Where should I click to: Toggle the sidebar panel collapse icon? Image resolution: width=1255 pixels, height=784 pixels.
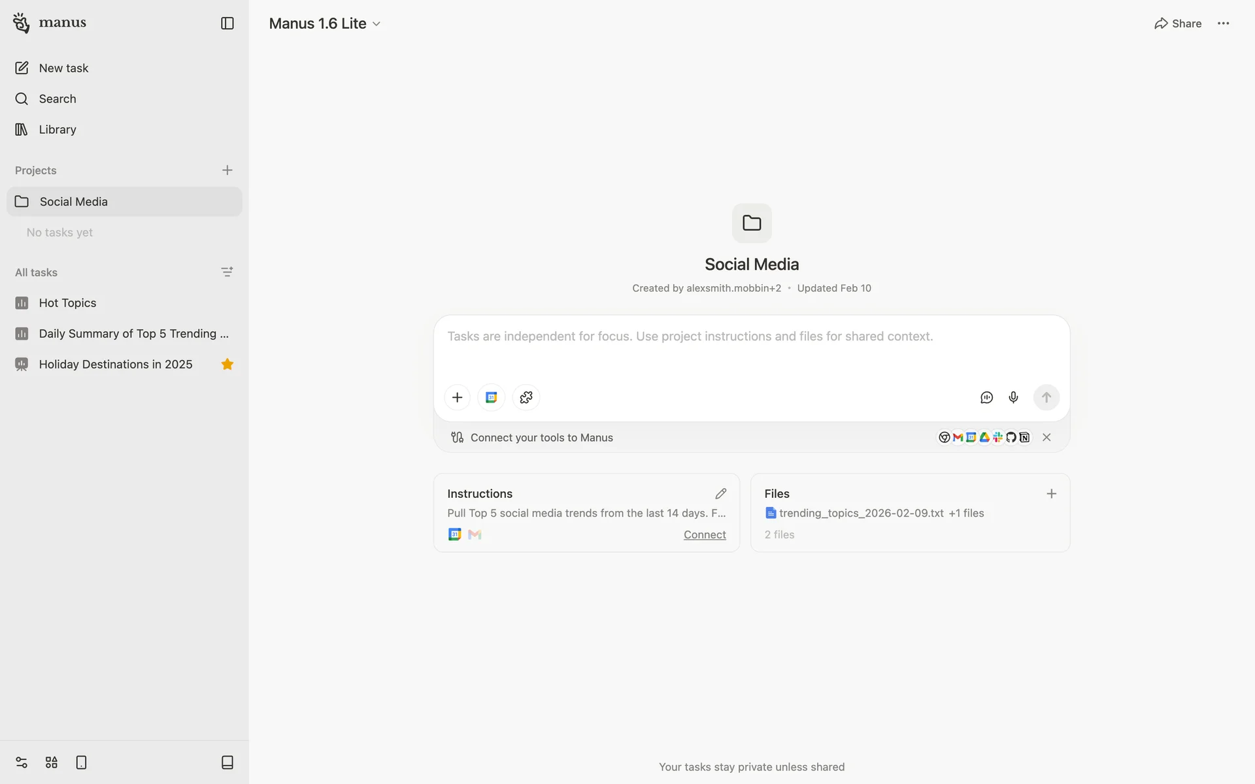(x=227, y=24)
